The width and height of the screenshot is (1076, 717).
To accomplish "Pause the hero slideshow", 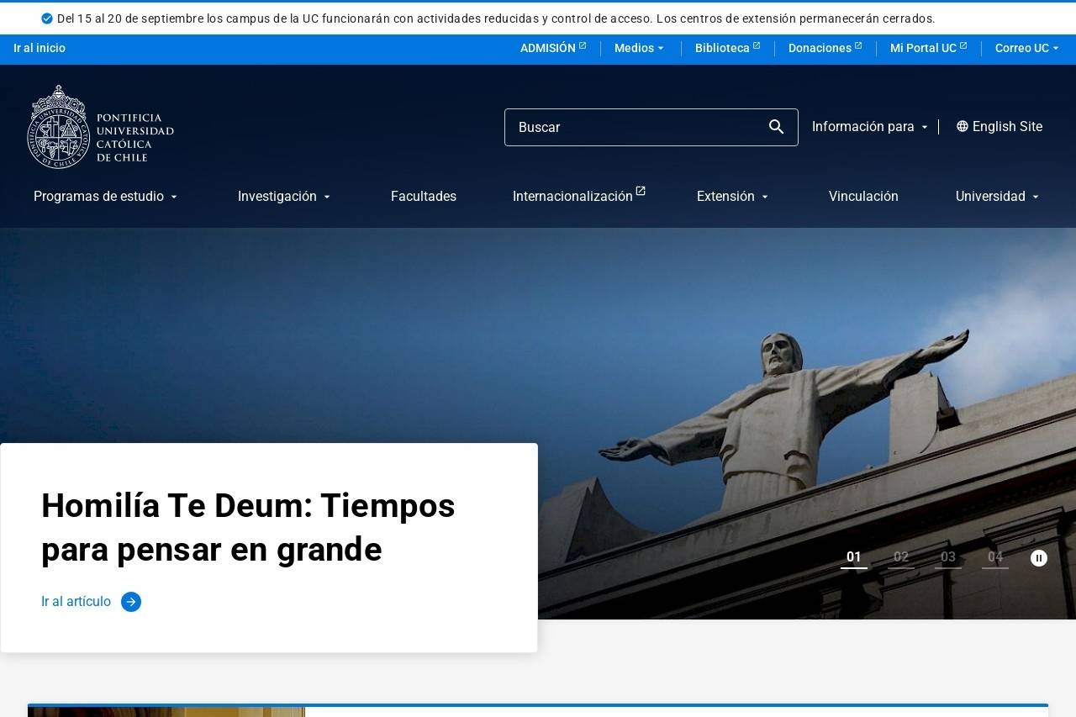I will pyautogui.click(x=1039, y=558).
